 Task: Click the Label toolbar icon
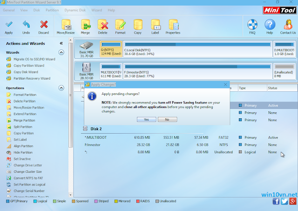(155, 25)
